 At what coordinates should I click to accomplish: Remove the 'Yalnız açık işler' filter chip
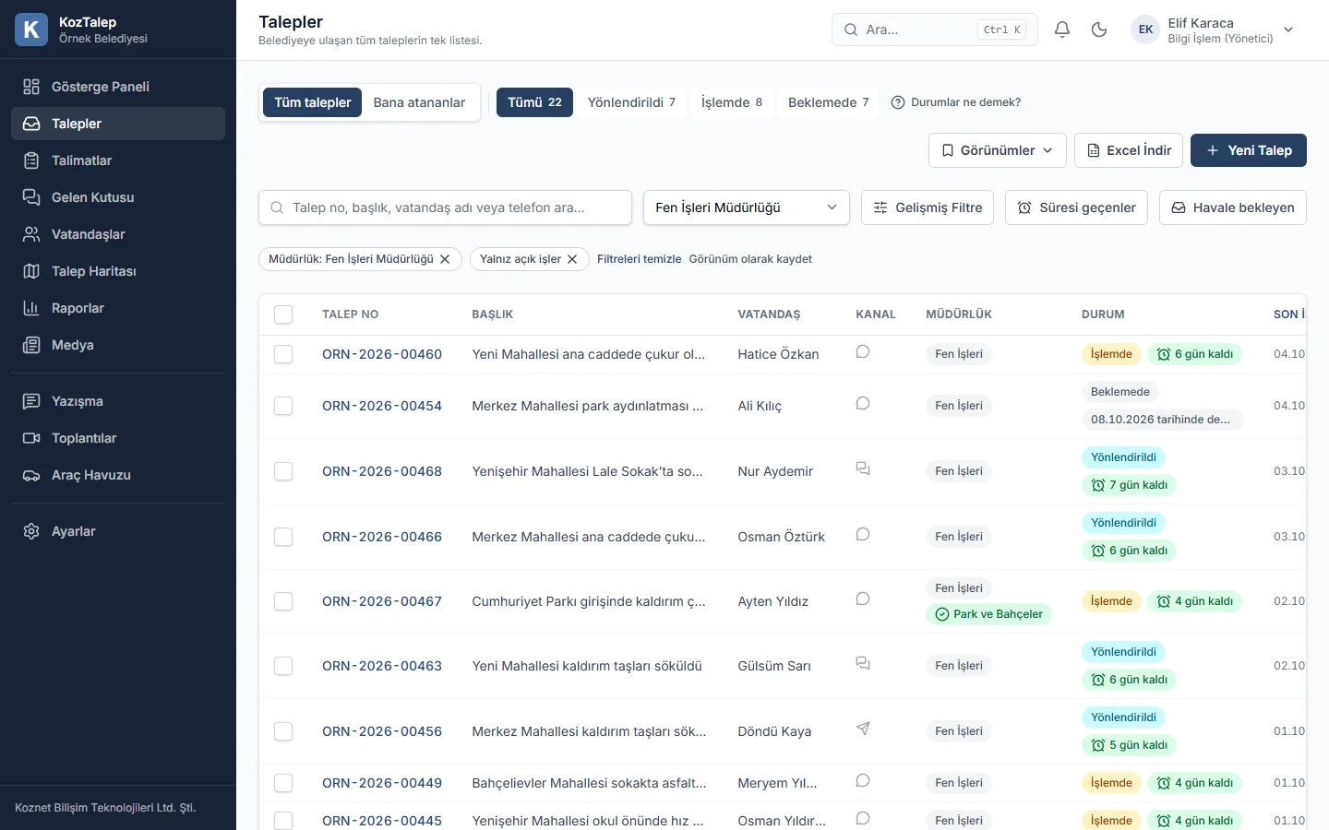[572, 259]
